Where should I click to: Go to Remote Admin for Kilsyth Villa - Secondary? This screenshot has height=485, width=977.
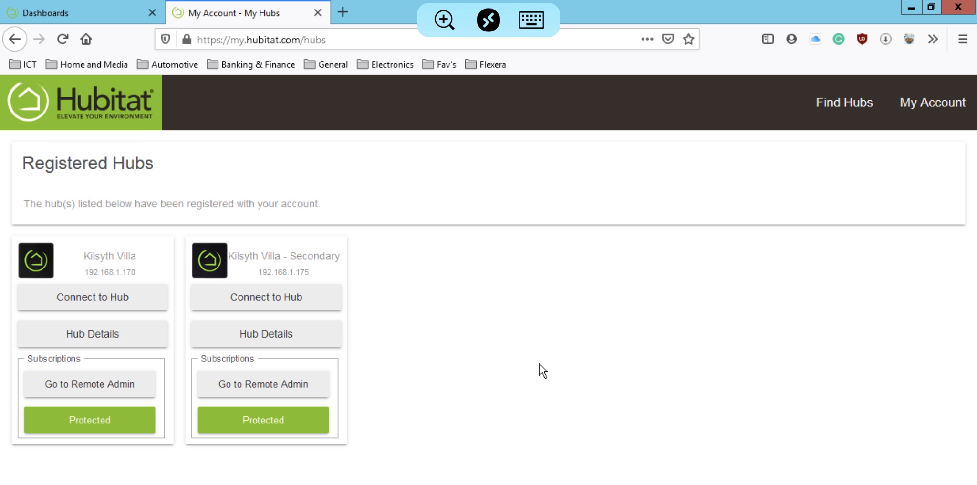pyautogui.click(x=263, y=384)
